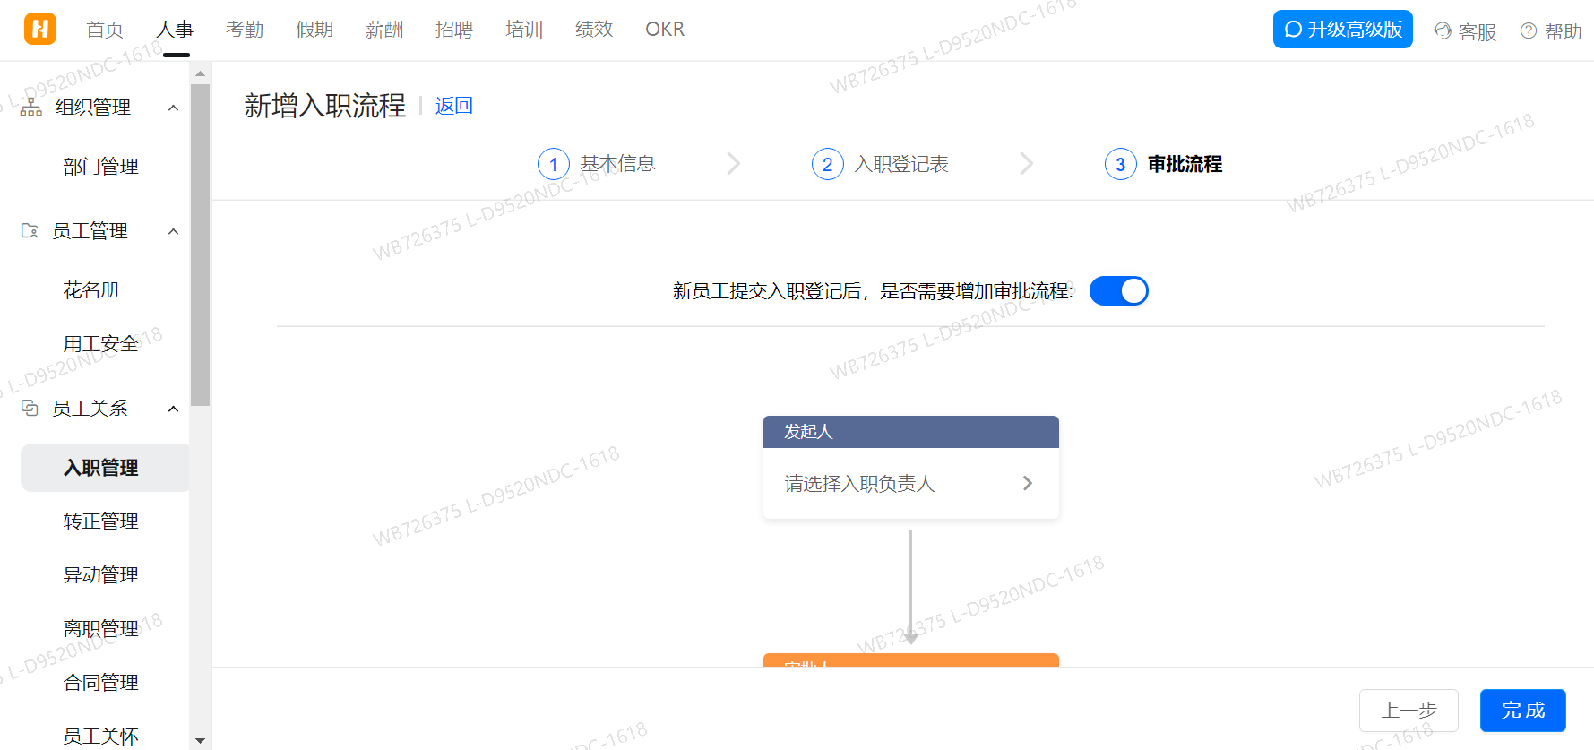Disable the approval process toggle switch

click(1118, 291)
